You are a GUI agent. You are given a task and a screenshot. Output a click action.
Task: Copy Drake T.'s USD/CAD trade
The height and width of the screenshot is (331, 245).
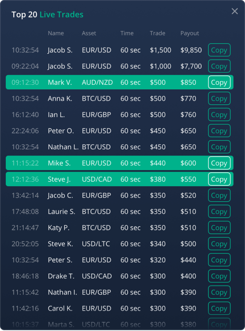point(219,276)
